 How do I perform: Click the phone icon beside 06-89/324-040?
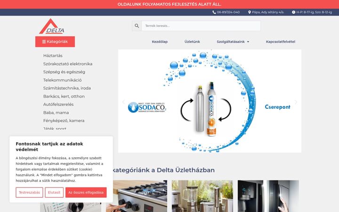click(x=214, y=12)
